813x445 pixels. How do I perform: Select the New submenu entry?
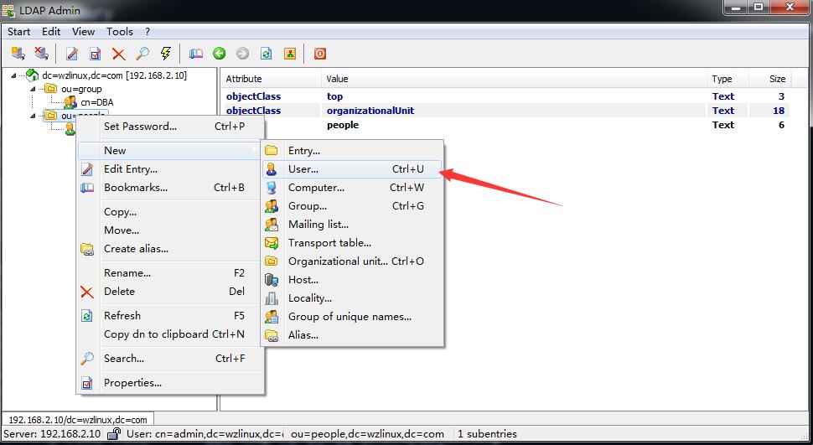(170, 150)
